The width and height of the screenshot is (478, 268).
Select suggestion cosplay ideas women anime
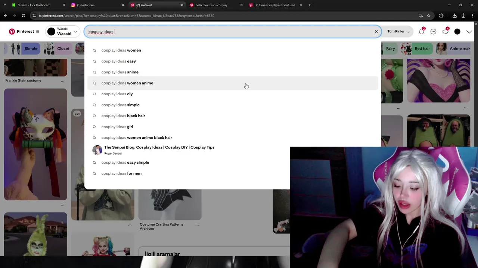[233, 83]
